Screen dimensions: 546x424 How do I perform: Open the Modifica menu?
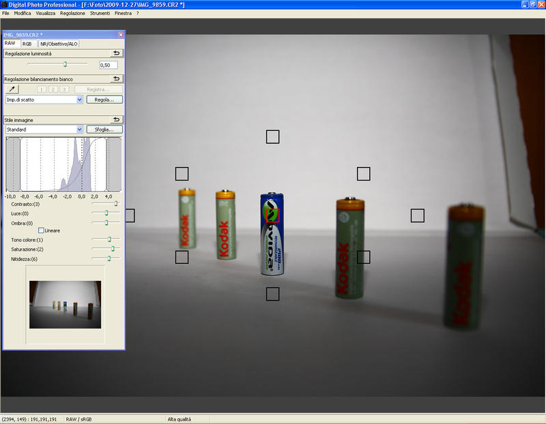pos(23,13)
